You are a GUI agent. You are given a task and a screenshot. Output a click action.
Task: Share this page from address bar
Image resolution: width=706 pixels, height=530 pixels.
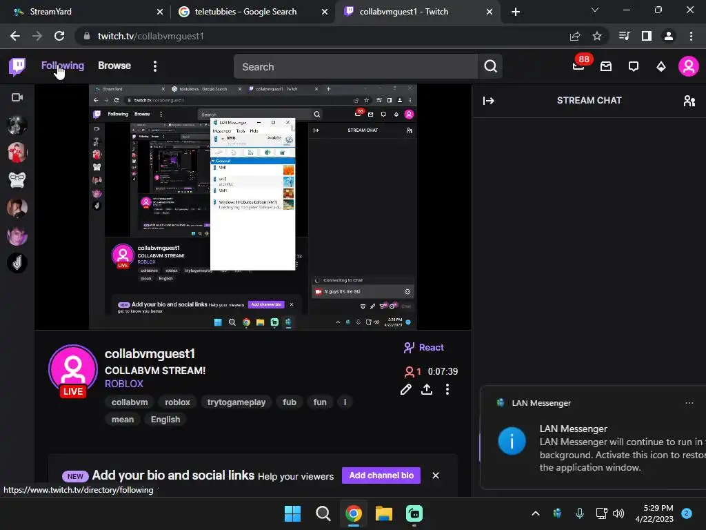pyautogui.click(x=575, y=36)
